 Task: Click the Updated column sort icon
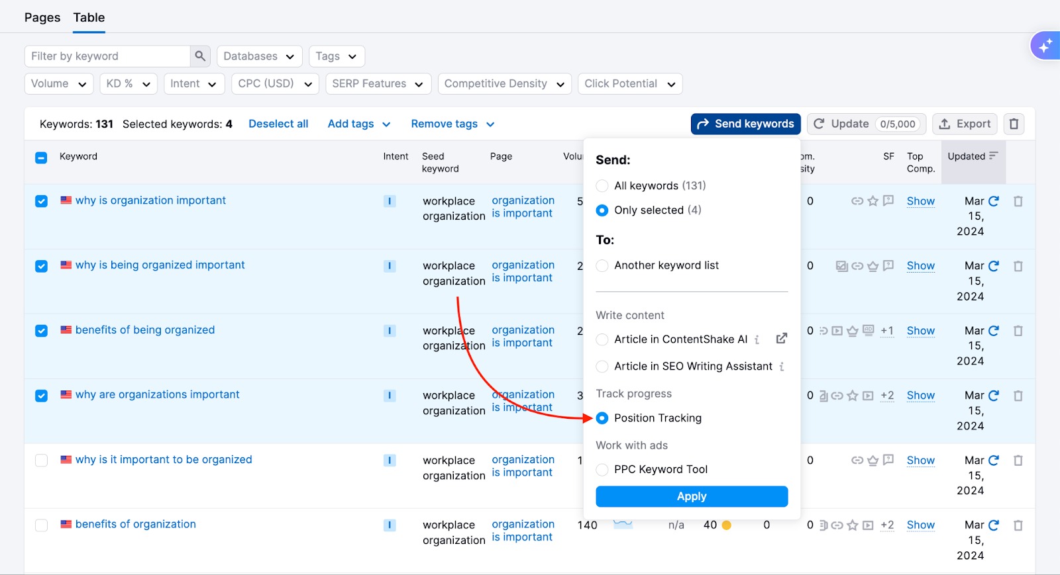pyautogui.click(x=993, y=156)
